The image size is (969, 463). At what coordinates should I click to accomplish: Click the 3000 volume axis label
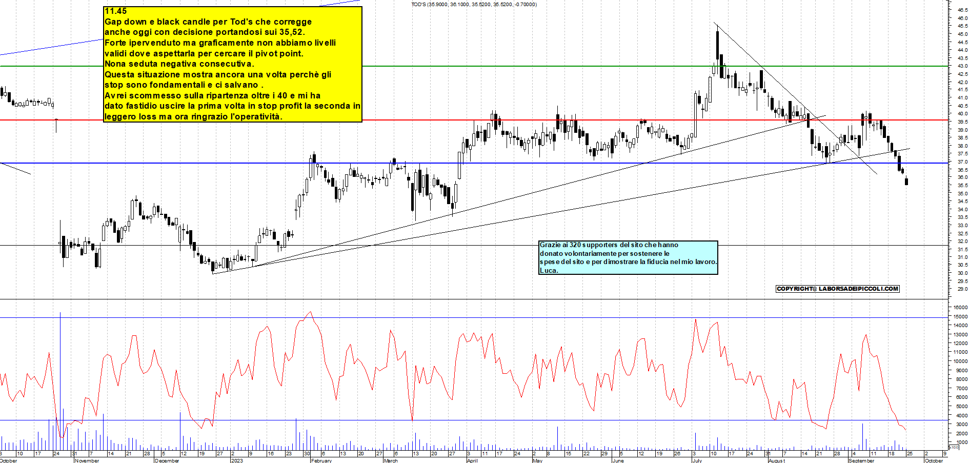tap(962, 425)
